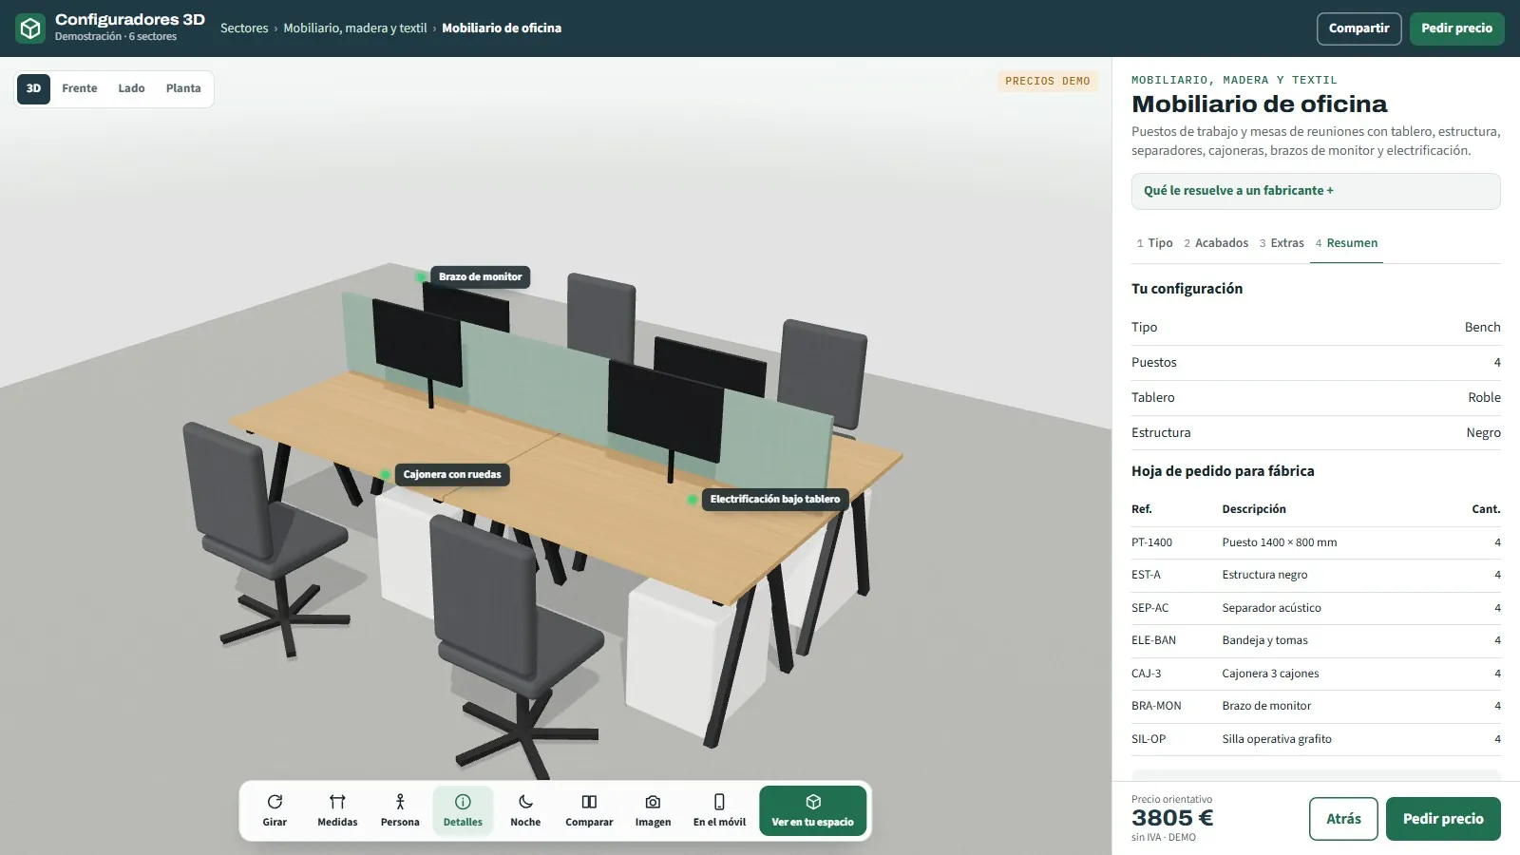This screenshot has width=1520, height=855.
Task: Switch to the Lado view
Action: [x=131, y=88]
